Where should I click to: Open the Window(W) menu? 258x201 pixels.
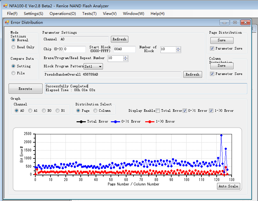(133, 14)
